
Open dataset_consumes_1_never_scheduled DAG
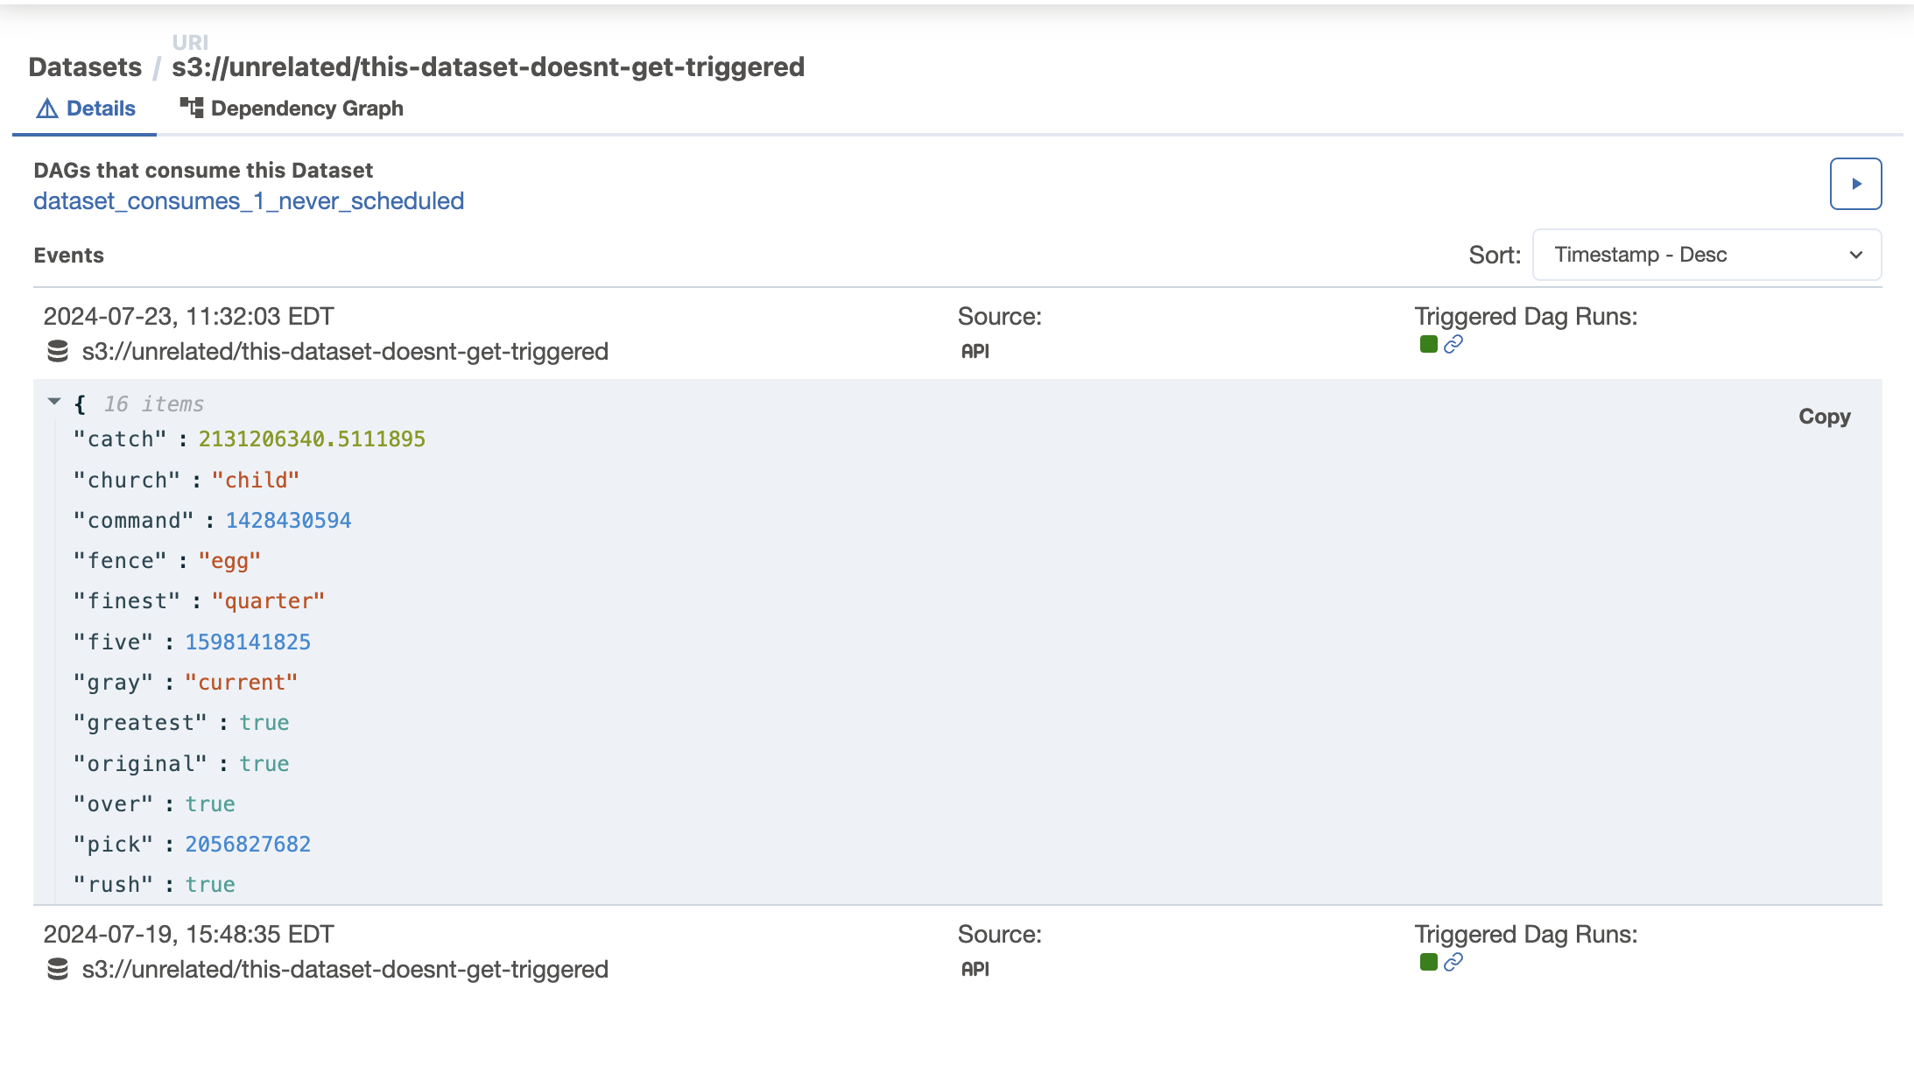pos(249,200)
